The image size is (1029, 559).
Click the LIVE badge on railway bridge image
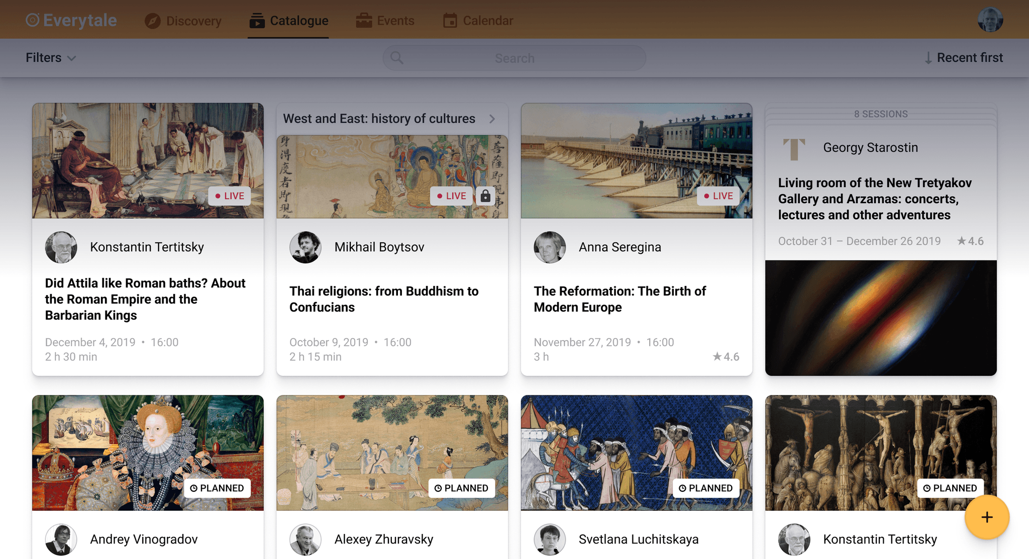click(x=718, y=196)
